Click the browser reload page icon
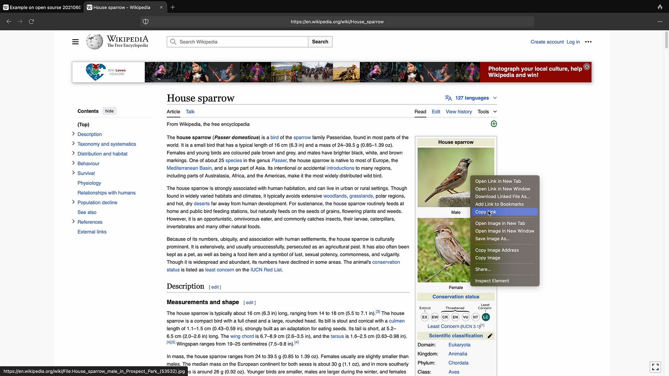The width and height of the screenshot is (669, 376). click(x=31, y=21)
